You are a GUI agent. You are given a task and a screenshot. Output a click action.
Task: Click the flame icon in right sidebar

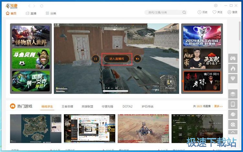click(x=233, y=68)
